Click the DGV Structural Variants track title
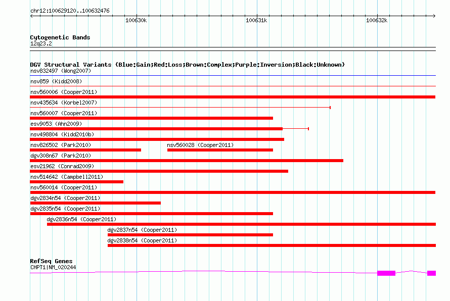 pyautogui.click(x=188, y=65)
